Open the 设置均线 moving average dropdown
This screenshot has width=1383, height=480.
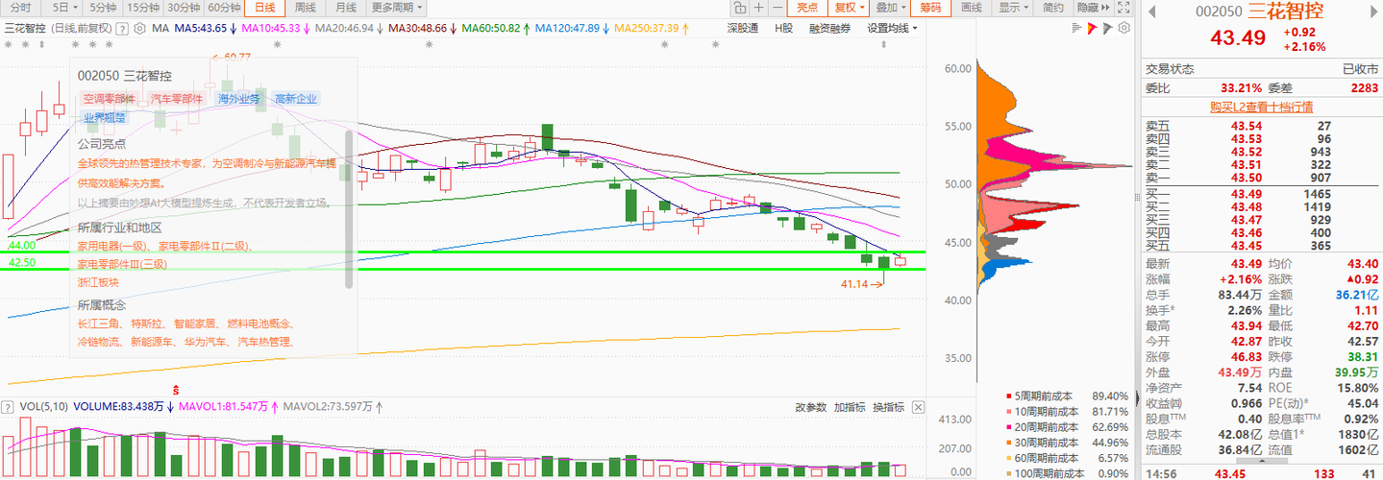coord(892,29)
